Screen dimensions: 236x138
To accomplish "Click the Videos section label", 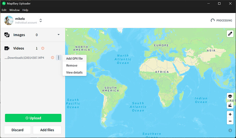I will pyautogui.click(x=19, y=48).
